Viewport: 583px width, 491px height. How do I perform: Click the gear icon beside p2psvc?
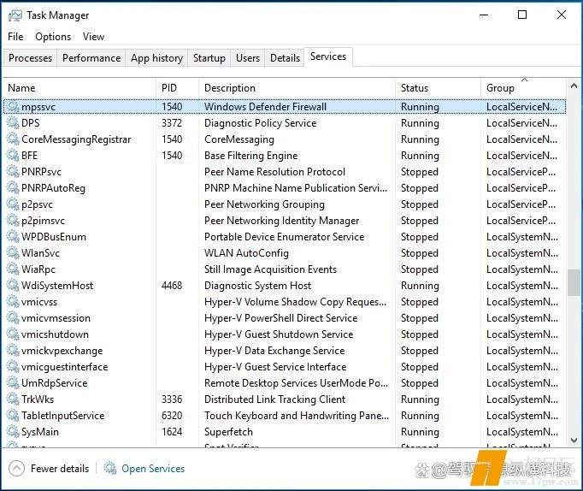tap(13, 204)
